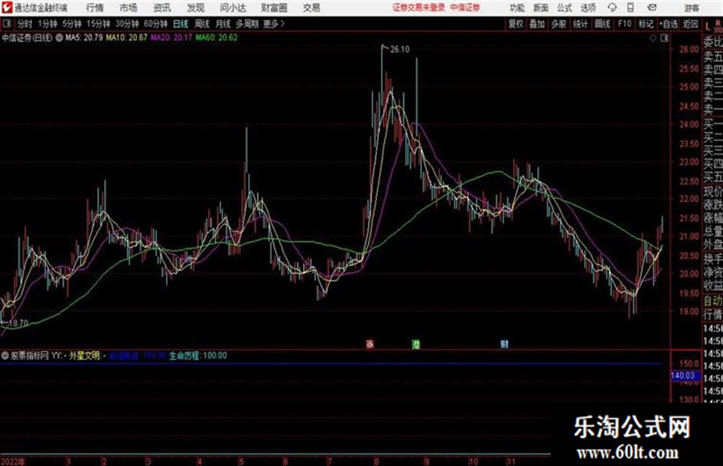The height and width of the screenshot is (466, 723).
Task: Click the 140.03 value on indicator axis
Action: point(683,376)
